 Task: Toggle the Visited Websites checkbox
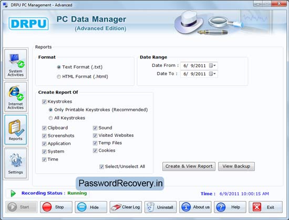tap(95, 135)
